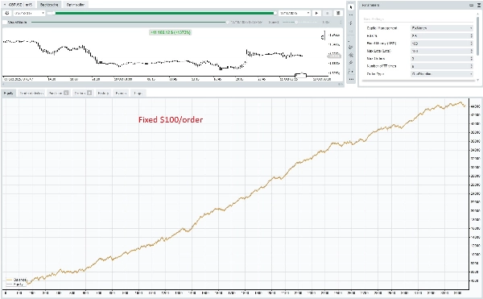The height and width of the screenshot is (299, 483).
Task: Click the Equity legend entry
Action: 15,284
